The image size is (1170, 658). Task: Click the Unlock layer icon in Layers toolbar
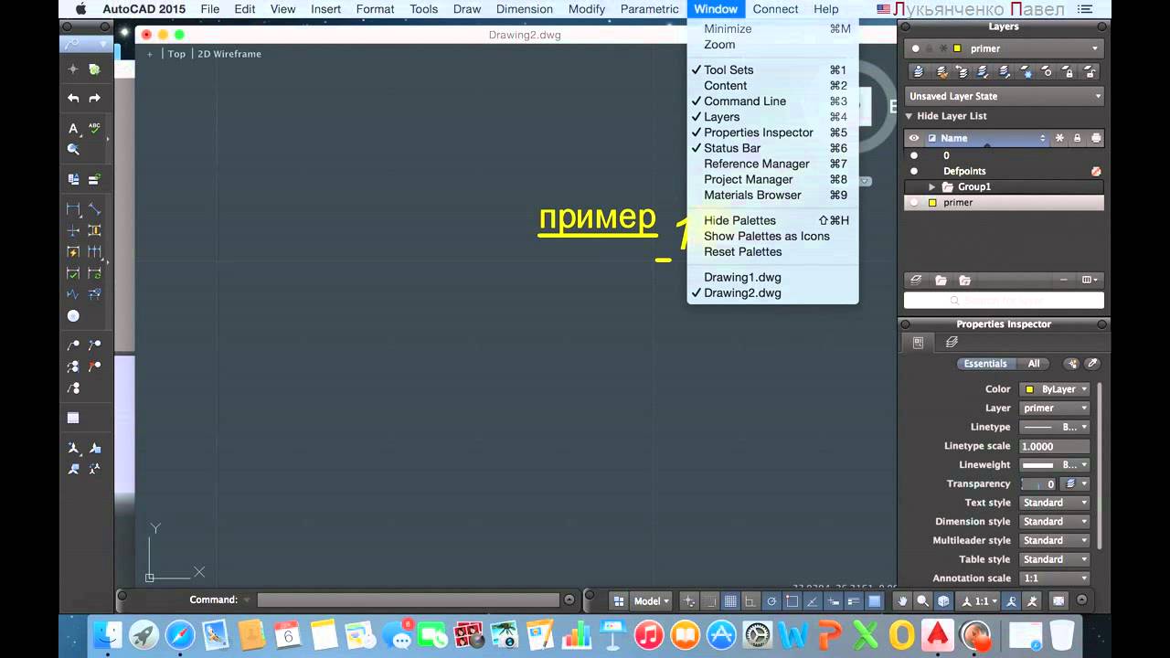[1089, 71]
